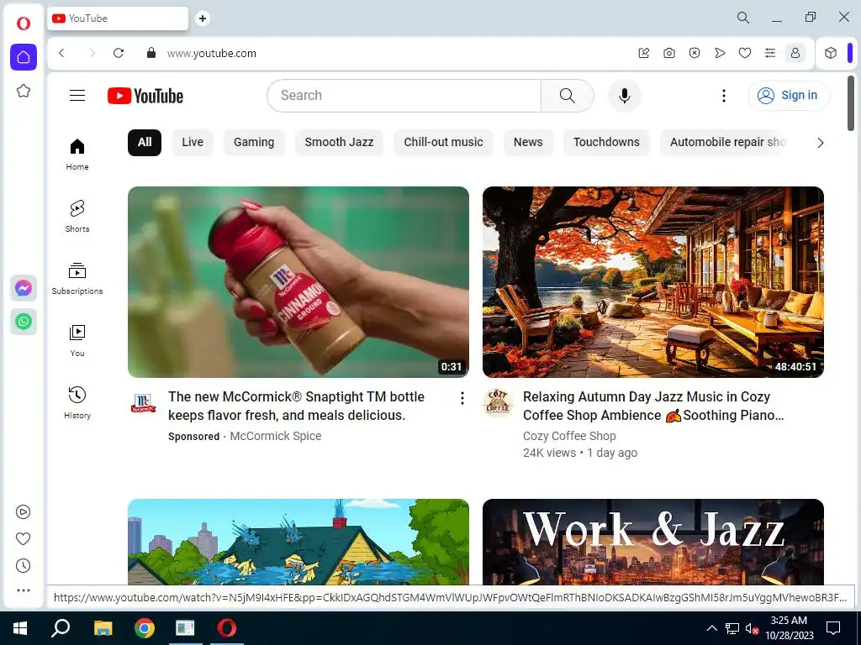
Task: Search with your voice microphone button
Action: click(x=625, y=96)
